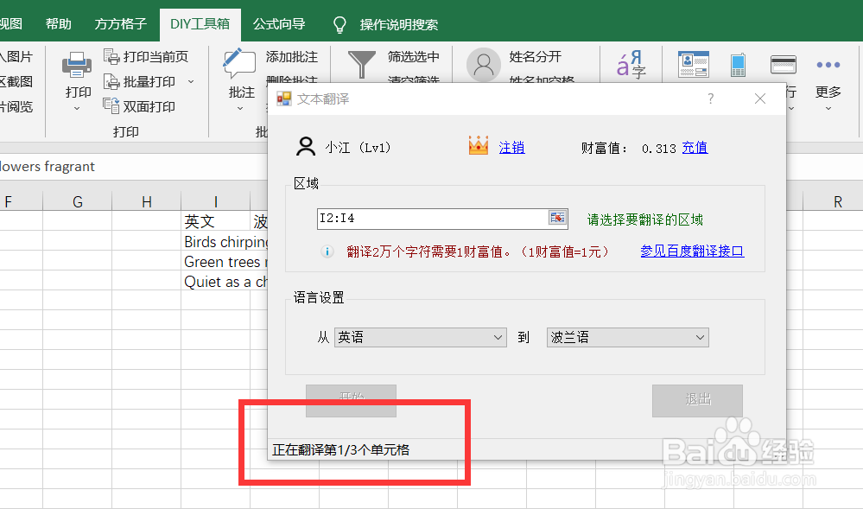Select the 打印当前页 print current page icon
The image size is (863, 509).
pyautogui.click(x=113, y=55)
